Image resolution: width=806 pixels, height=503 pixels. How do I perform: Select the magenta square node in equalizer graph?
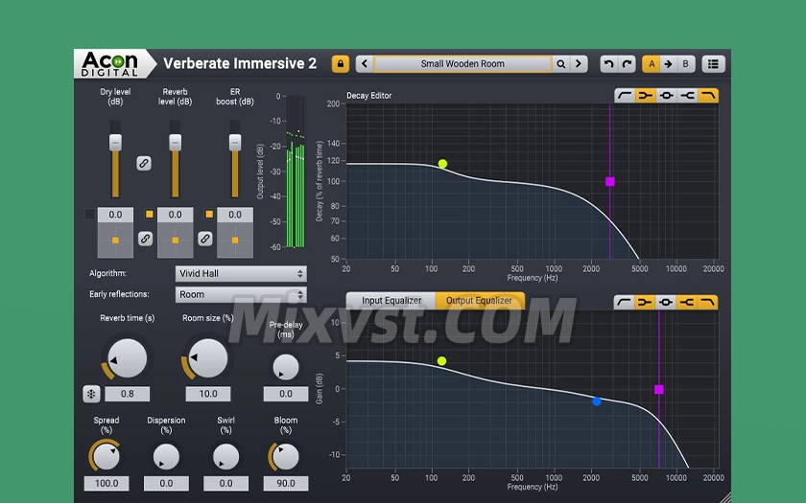click(x=659, y=390)
